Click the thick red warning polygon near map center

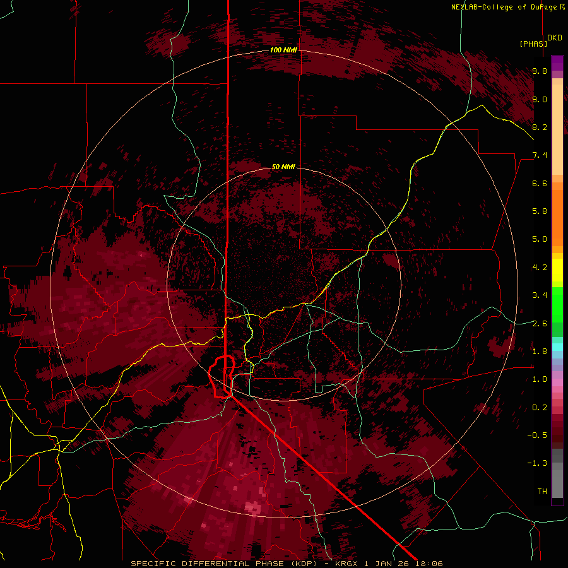point(222,377)
